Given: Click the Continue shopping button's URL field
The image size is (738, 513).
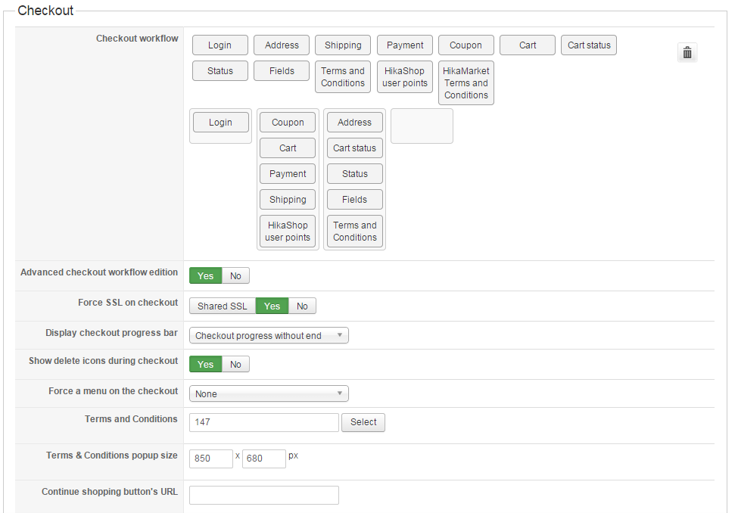Looking at the screenshot, I should (263, 495).
